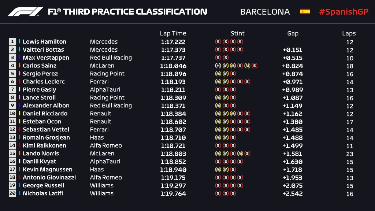Select the hard tyre icon in Sainz's stint

point(218,66)
